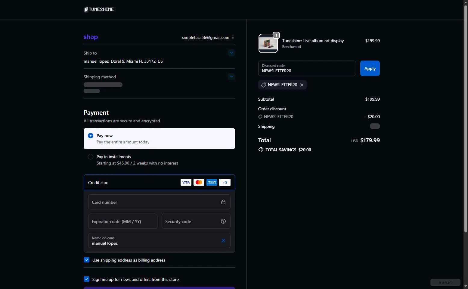Remove the NEWSLETTER20 discount tag
Viewport: 468px width, 289px height.
click(302, 85)
